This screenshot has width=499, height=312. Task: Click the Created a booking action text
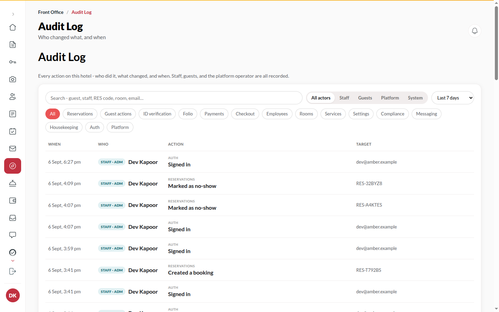pos(191,273)
